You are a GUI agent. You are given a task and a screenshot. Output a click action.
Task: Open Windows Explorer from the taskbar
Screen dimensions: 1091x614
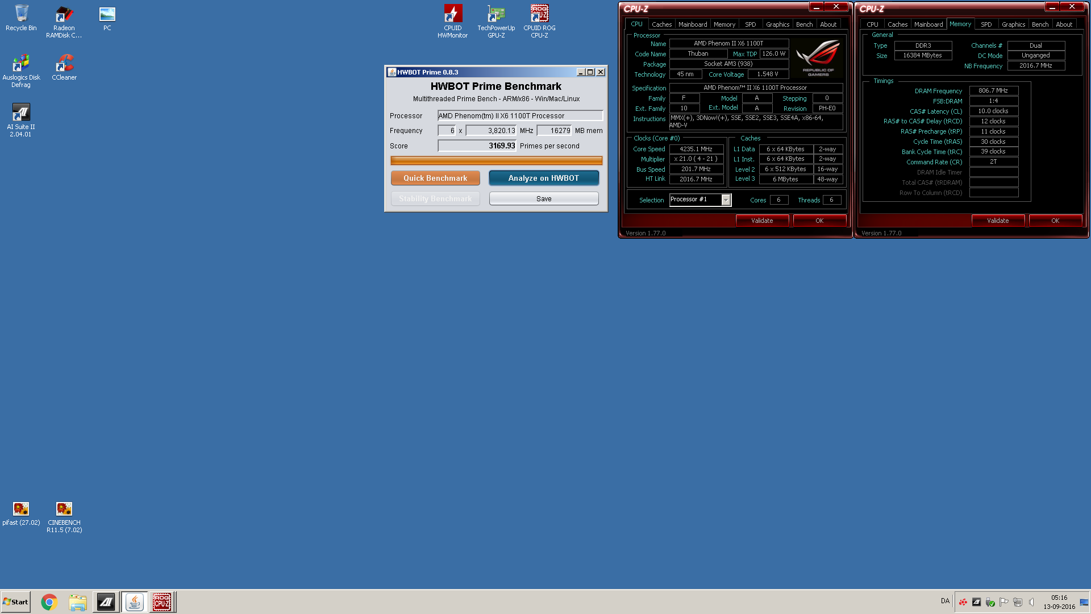78,602
